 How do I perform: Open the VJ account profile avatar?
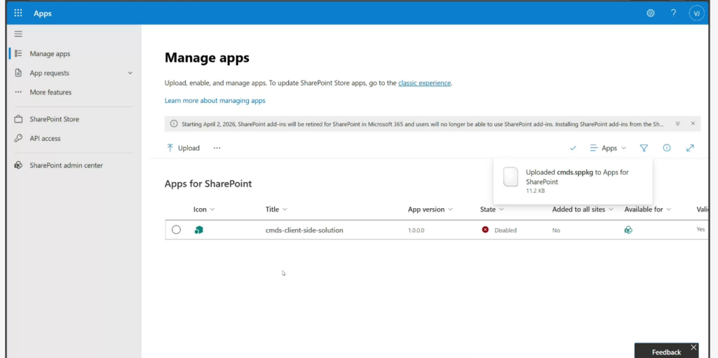click(696, 13)
